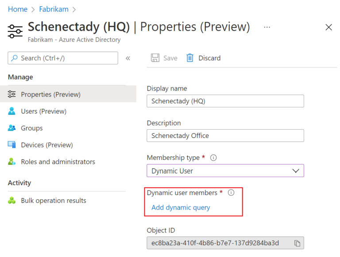Click the Roles and administrators icon
The width and height of the screenshot is (340, 257).
click(x=12, y=162)
